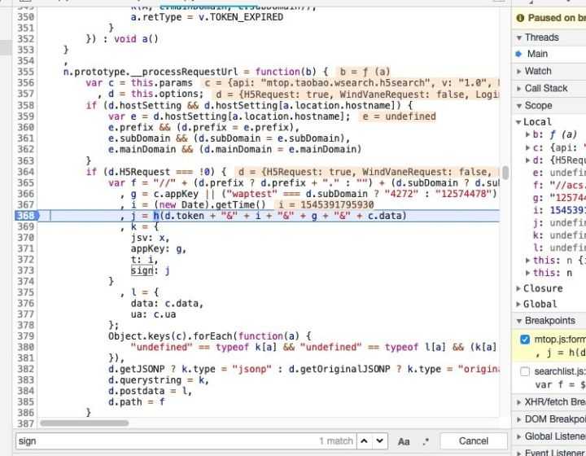Click the 'Paused on' warning icon
This screenshot has width=586, height=456.
[x=520, y=18]
